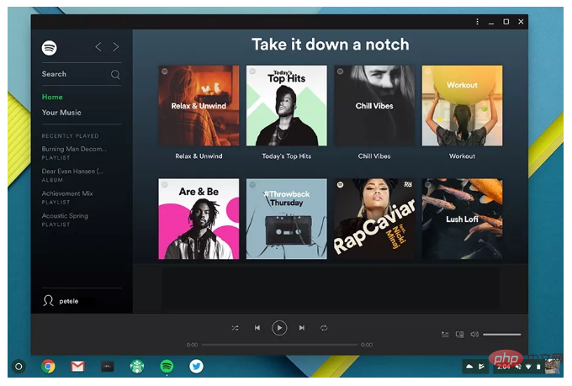Open the Workout cover art
This screenshot has height=386, width=572.
click(462, 106)
